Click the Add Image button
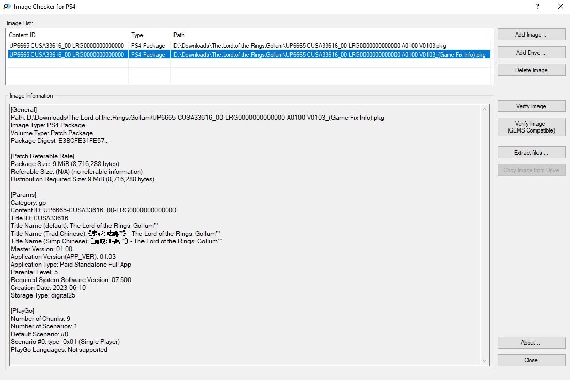This screenshot has width=570, height=380. [531, 35]
